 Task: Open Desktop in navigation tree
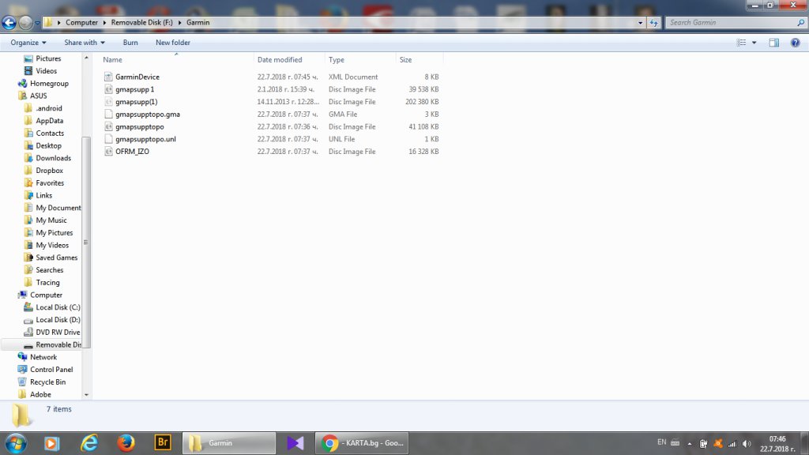click(48, 145)
